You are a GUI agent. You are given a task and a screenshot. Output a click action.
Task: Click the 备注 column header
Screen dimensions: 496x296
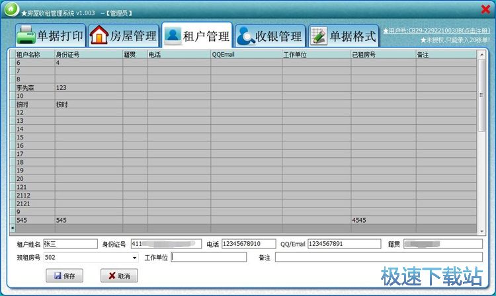coord(446,54)
